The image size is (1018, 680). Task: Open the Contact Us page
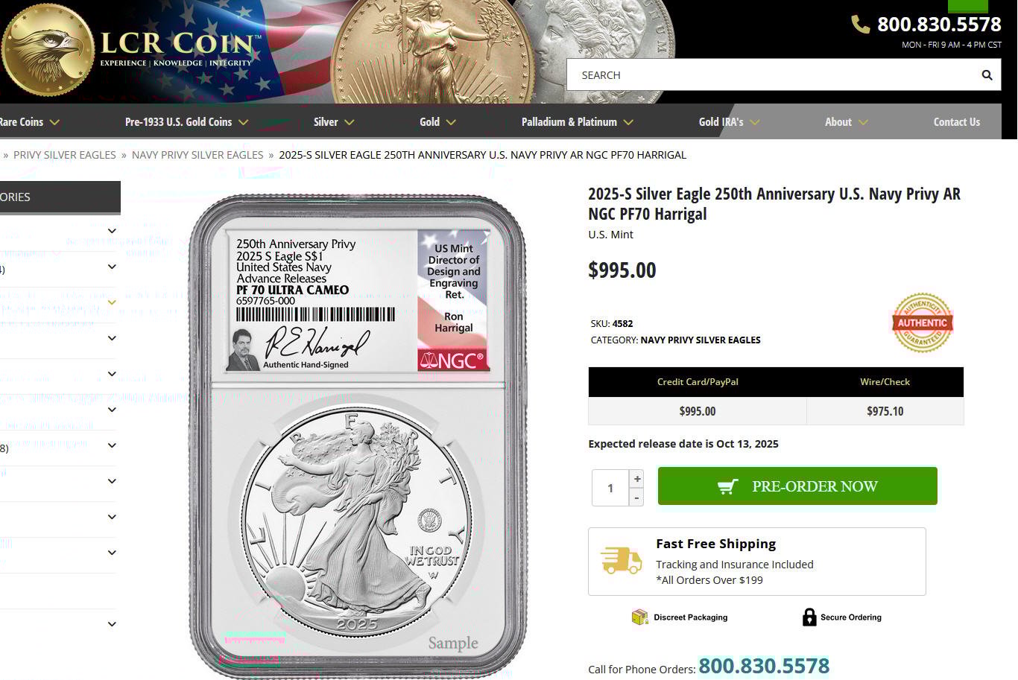click(956, 121)
